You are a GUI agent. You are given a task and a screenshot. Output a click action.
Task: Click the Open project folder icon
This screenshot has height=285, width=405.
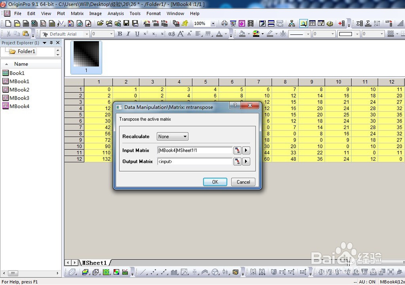(x=100, y=23)
